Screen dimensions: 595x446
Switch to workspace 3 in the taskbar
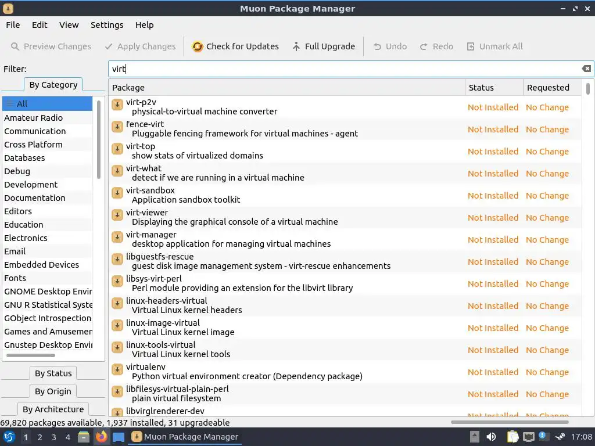pyautogui.click(x=54, y=437)
